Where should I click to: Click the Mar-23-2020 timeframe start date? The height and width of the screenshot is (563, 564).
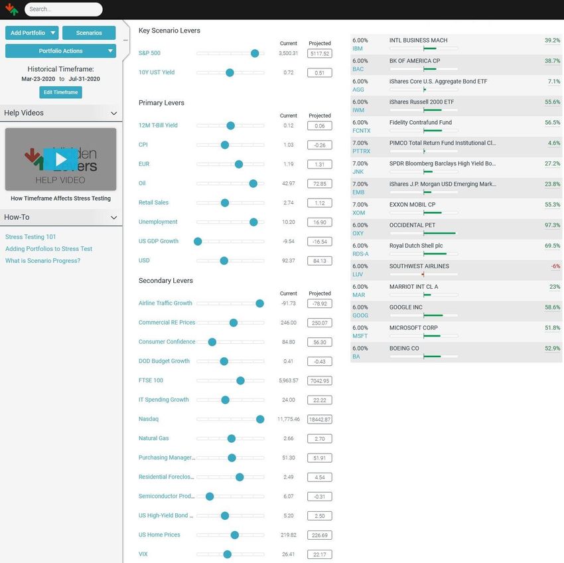[38, 79]
